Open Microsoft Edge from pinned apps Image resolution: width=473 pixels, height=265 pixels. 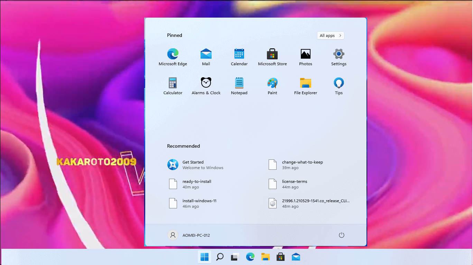pos(173,57)
